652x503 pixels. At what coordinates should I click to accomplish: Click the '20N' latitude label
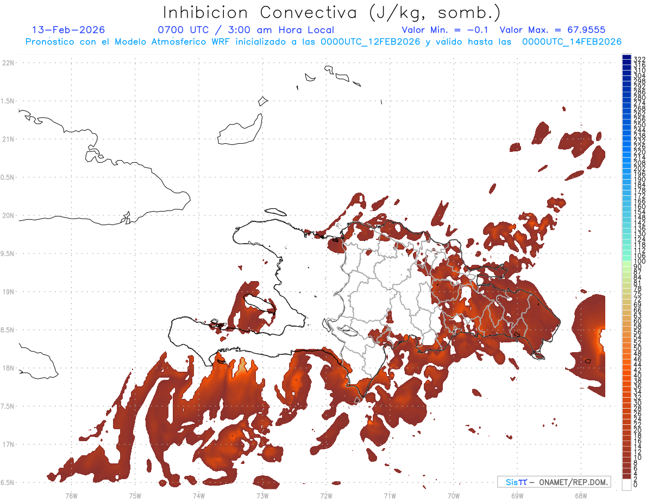click(x=8, y=215)
